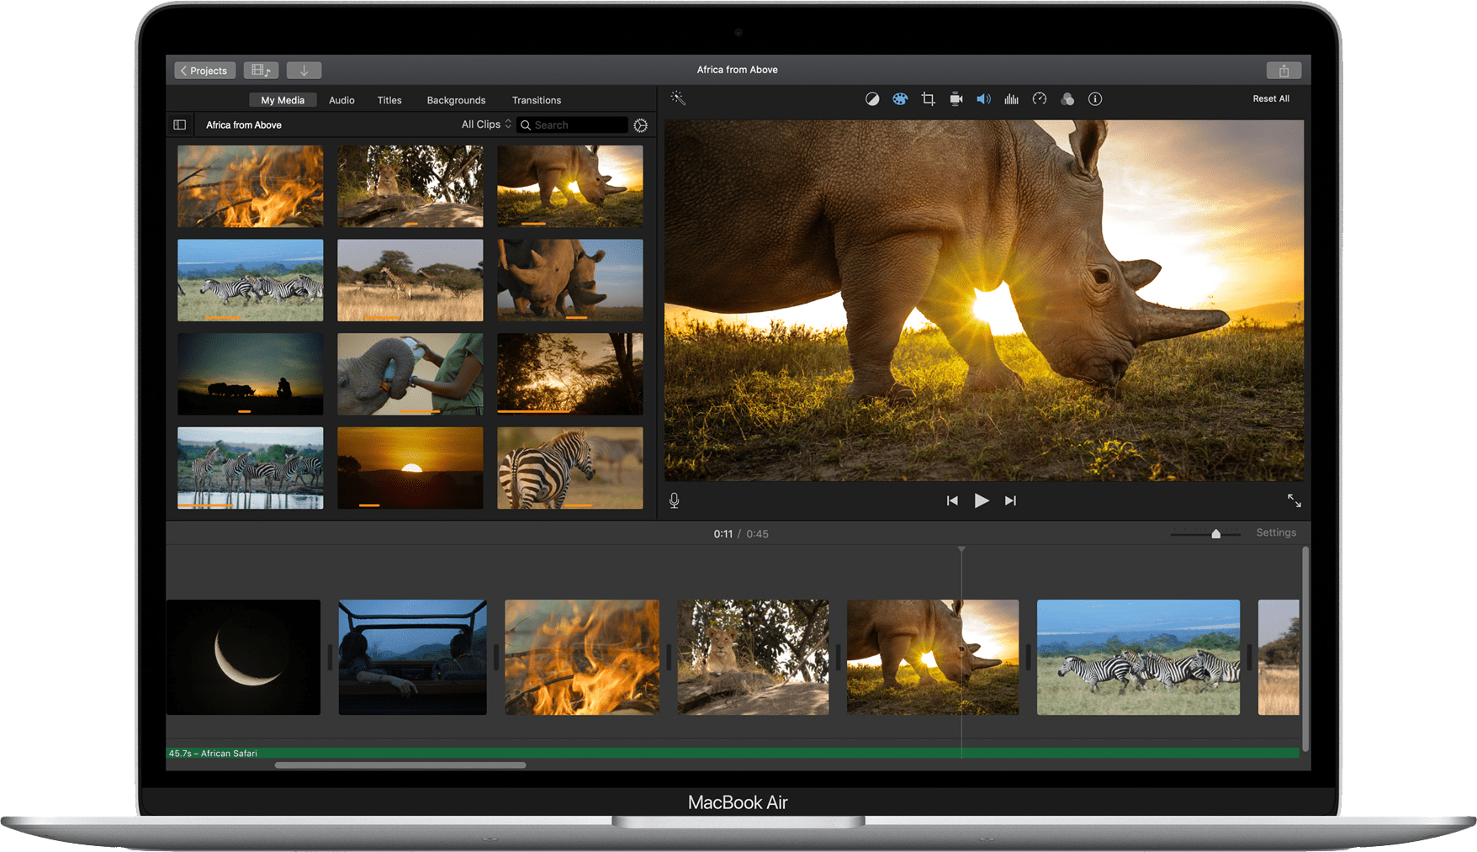
Task: Select the Enhance magic wand tool
Action: click(x=678, y=98)
